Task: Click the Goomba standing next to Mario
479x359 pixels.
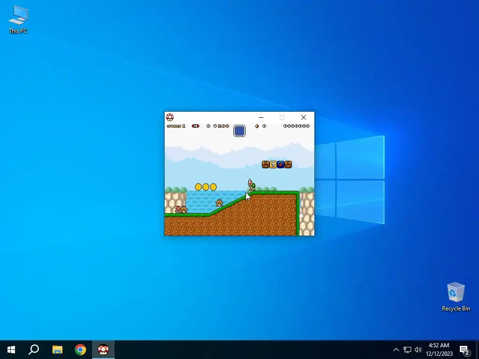Action: point(183,210)
